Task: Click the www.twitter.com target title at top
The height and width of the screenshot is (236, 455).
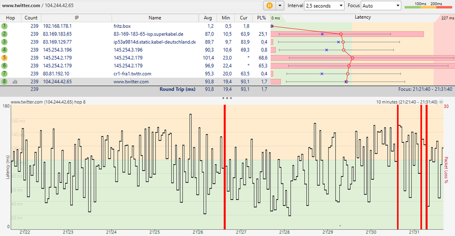Action: click(x=21, y=5)
